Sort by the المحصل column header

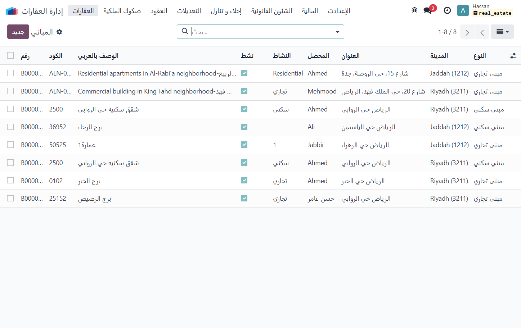318,56
